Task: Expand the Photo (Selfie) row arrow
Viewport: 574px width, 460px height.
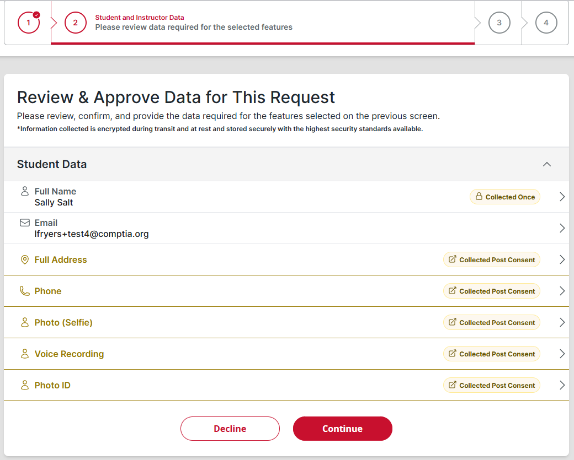Action: 562,323
